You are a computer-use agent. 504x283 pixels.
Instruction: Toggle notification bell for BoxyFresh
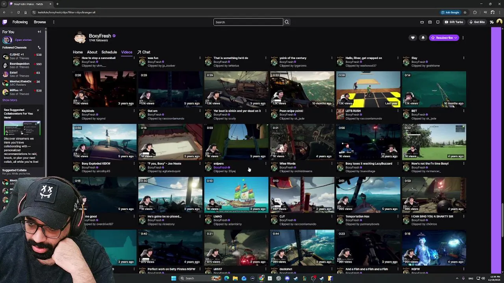[x=423, y=38]
